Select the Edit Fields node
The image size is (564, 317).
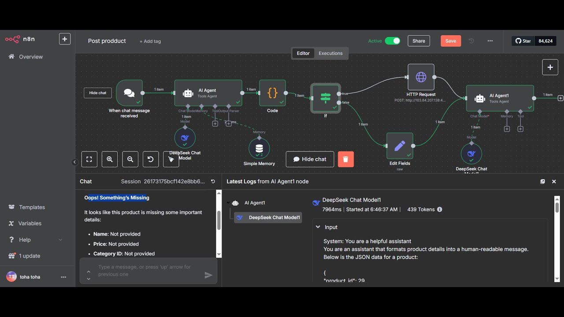[400, 146]
